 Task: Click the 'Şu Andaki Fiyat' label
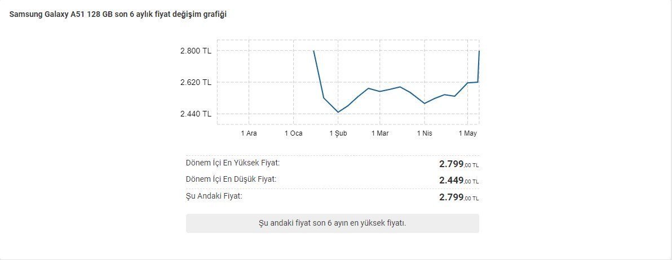(214, 196)
